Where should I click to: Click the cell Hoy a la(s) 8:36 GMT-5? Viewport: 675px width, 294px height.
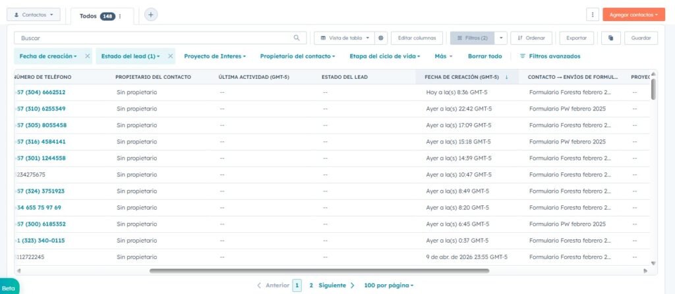coord(457,93)
